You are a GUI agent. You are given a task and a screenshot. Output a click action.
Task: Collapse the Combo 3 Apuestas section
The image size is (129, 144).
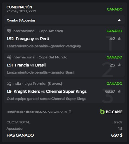pos(119,20)
